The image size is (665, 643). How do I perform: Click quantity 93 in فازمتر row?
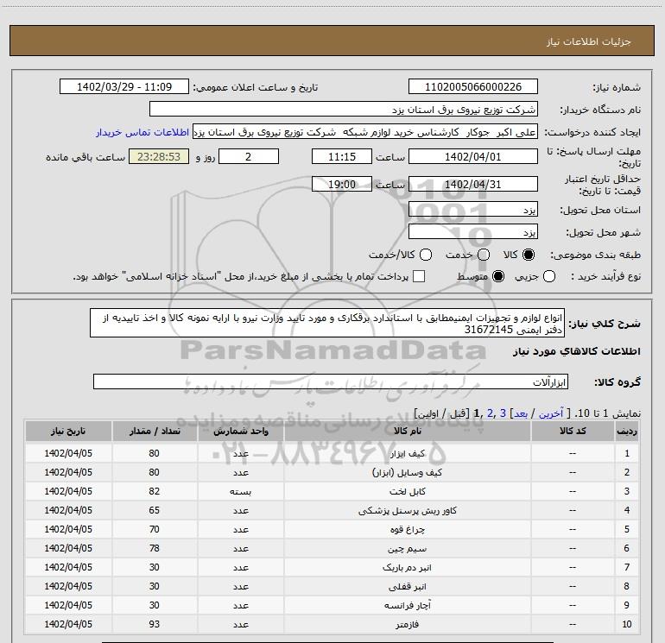pyautogui.click(x=155, y=624)
